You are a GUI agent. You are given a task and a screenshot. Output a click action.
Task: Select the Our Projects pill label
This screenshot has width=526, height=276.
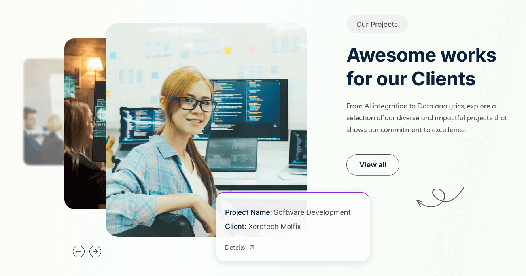(377, 24)
